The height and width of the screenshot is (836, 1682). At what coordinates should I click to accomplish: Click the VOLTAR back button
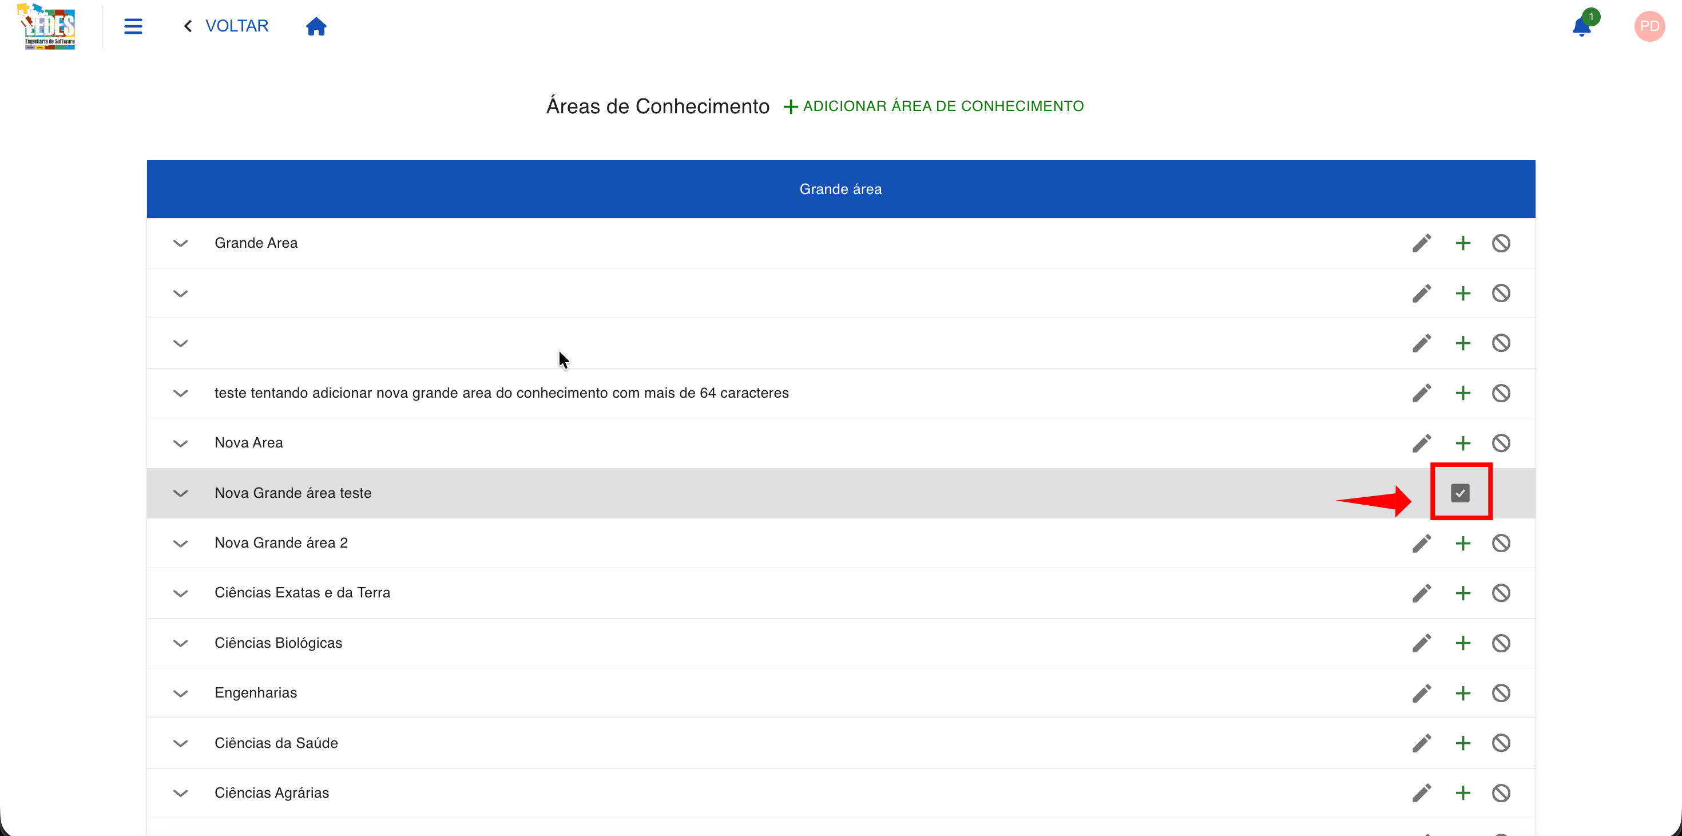coord(226,26)
